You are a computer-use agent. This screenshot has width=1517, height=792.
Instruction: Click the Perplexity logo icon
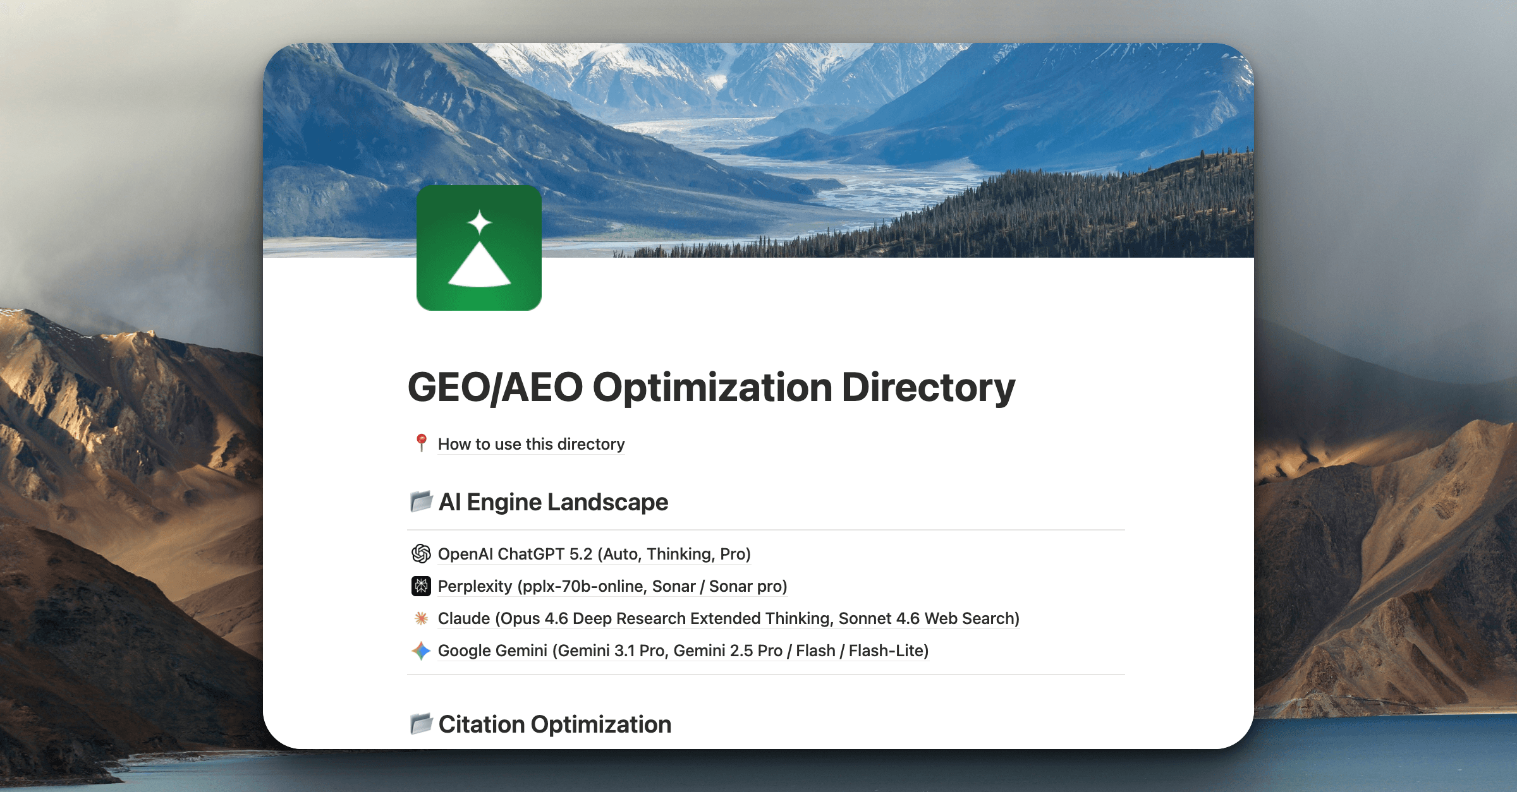[421, 586]
